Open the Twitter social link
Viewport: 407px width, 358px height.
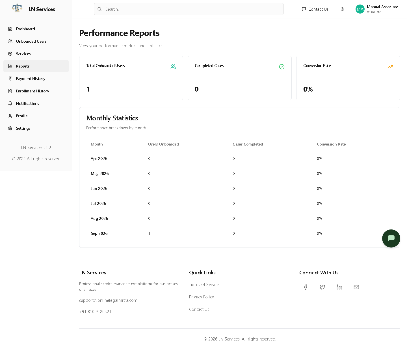(322, 287)
